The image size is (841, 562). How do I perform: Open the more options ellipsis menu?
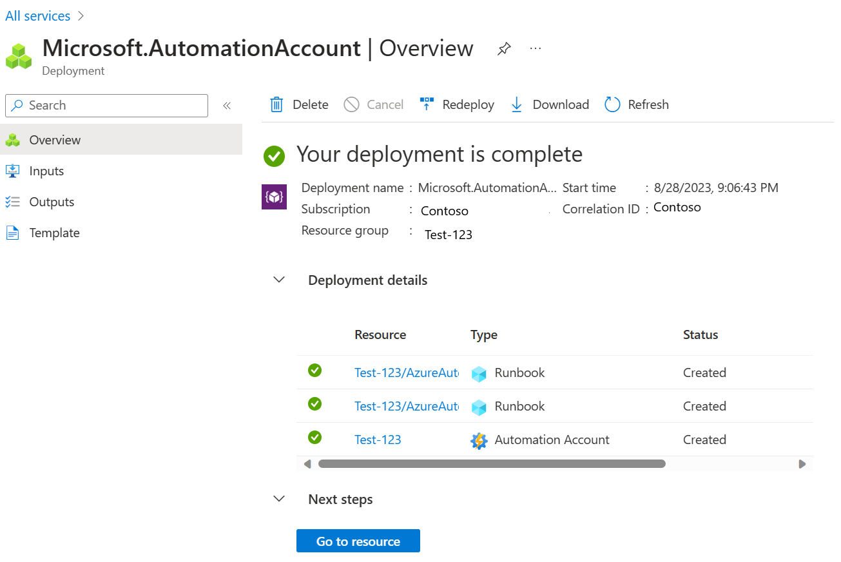pos(535,48)
